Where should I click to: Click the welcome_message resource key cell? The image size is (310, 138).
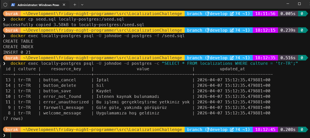tap(62, 113)
